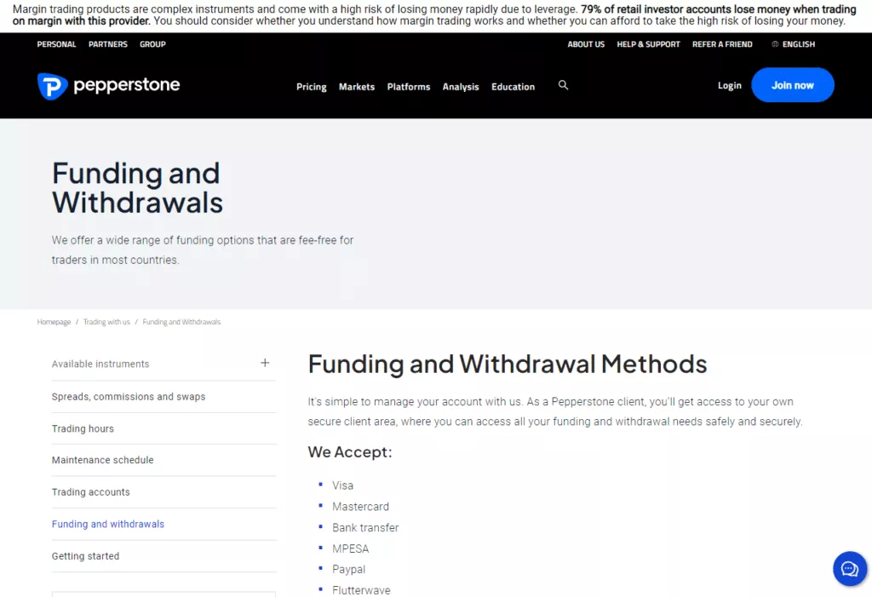Open the Markets menu

pos(357,87)
